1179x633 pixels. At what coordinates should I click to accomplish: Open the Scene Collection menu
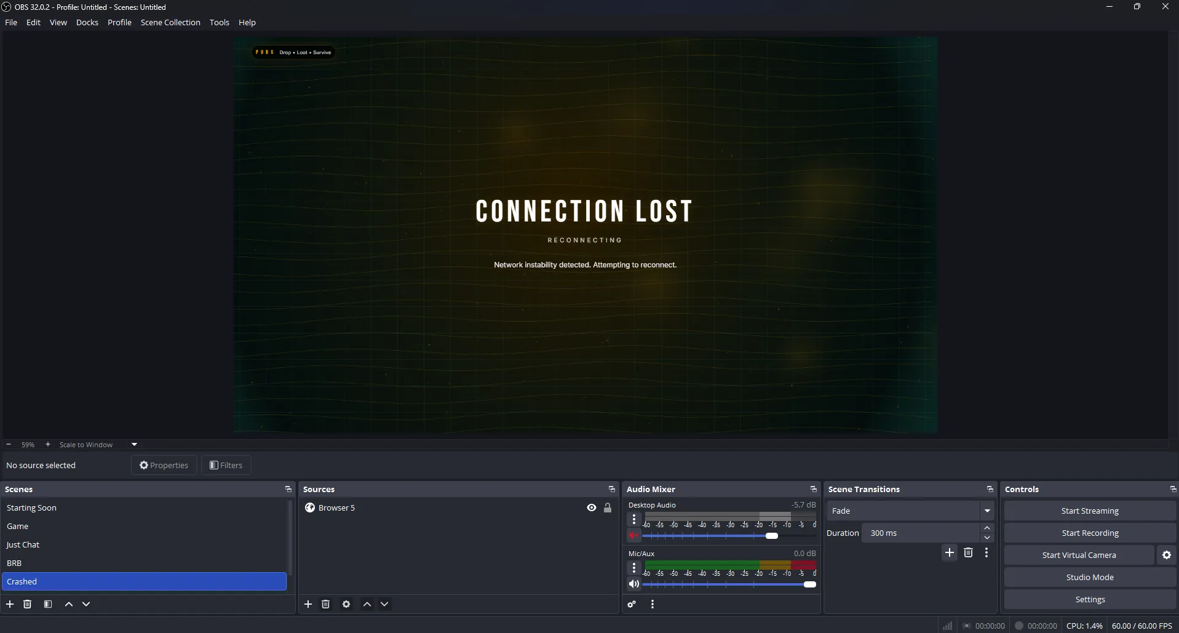(170, 22)
